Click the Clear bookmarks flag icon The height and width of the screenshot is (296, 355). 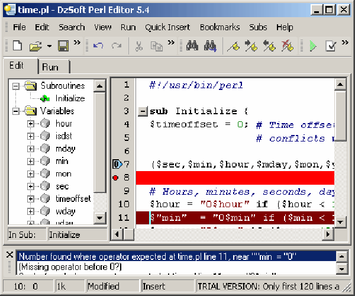tap(287, 46)
